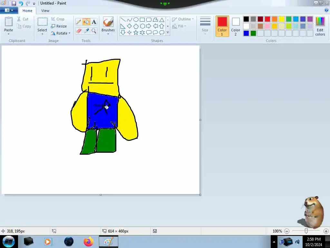This screenshot has width=330, height=248.
Task: Select the Eraser tool
Action: tap(79, 31)
